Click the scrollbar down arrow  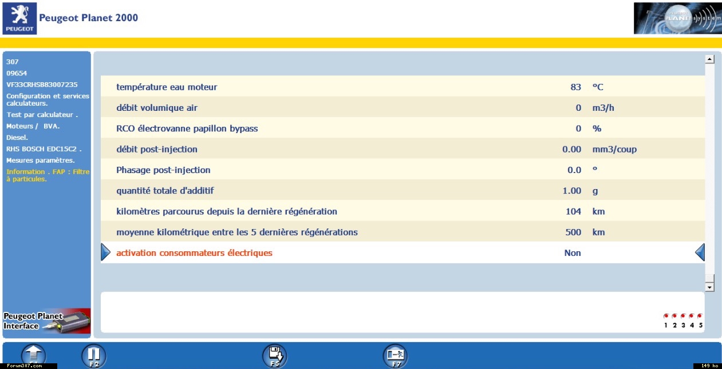pyautogui.click(x=710, y=287)
